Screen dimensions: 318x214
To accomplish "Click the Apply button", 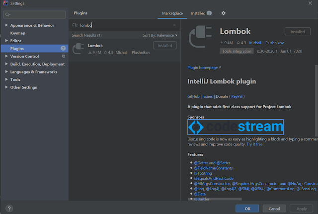I will [302, 209].
